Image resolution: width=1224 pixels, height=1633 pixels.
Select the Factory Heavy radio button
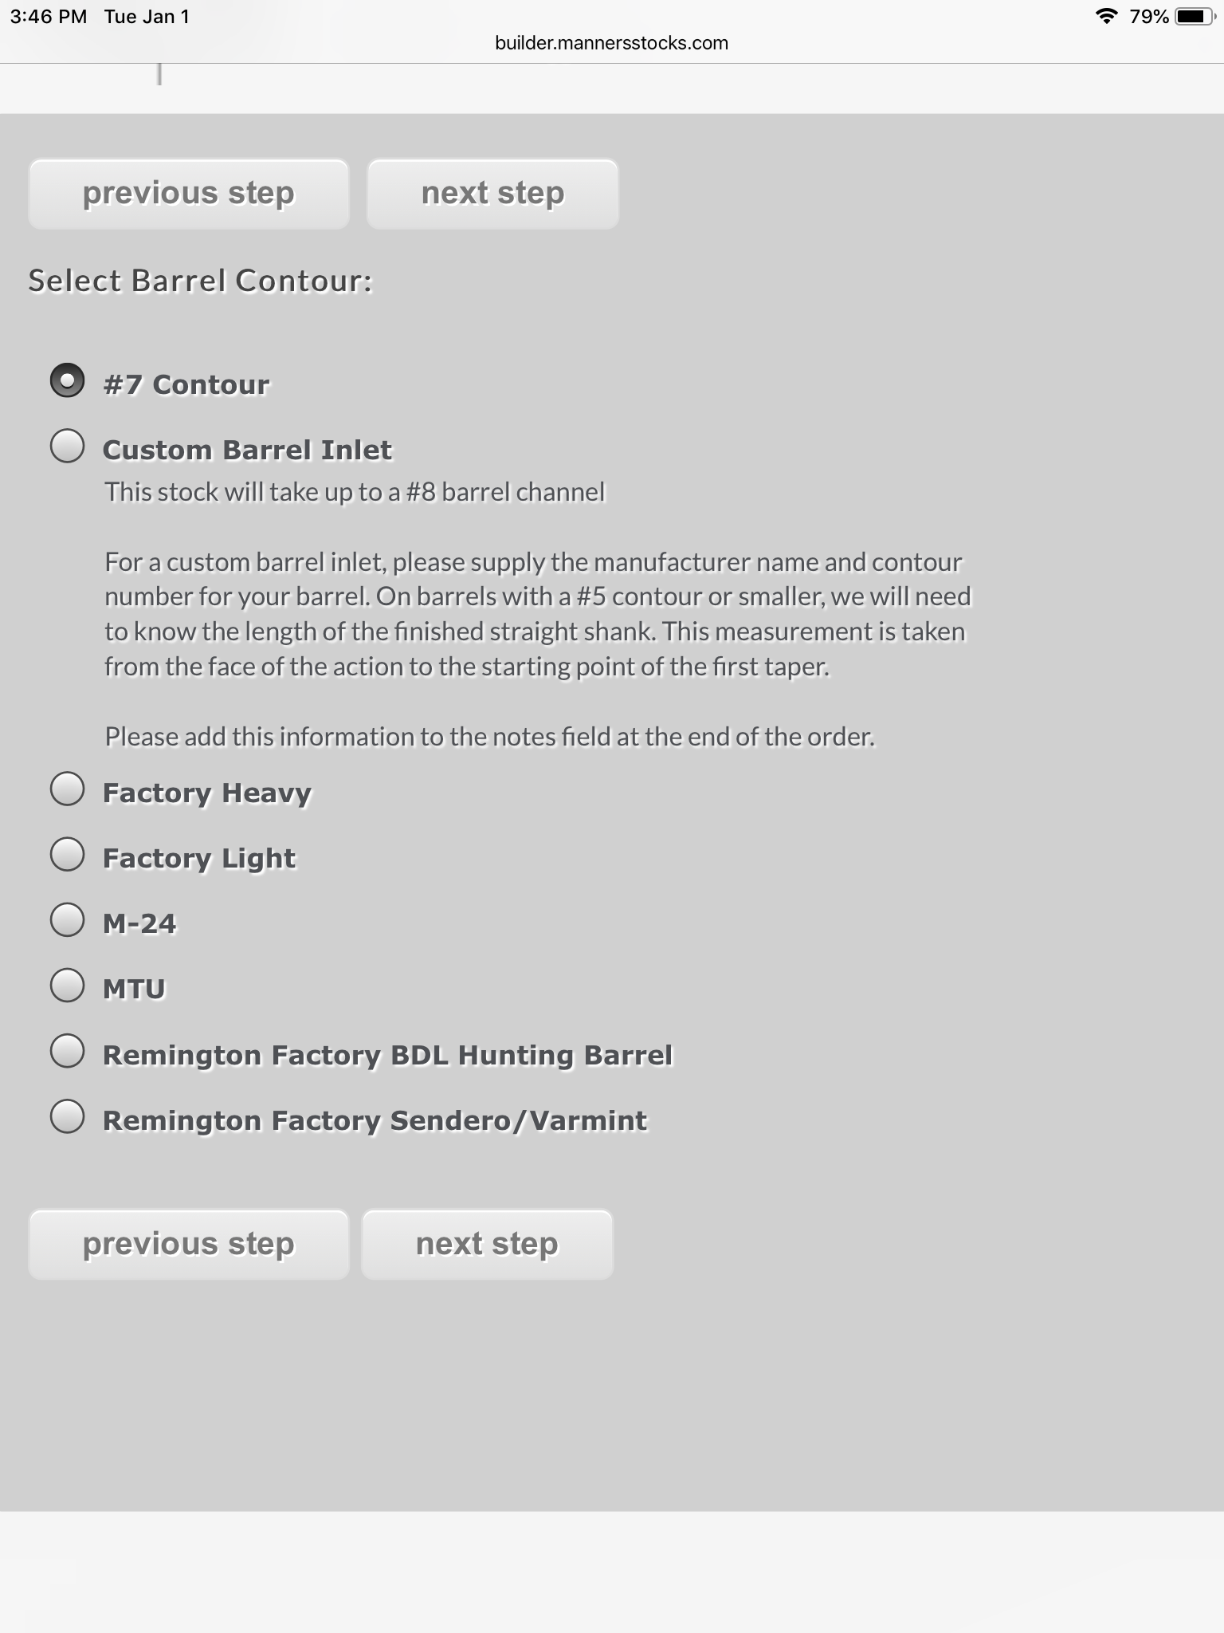click(x=67, y=789)
